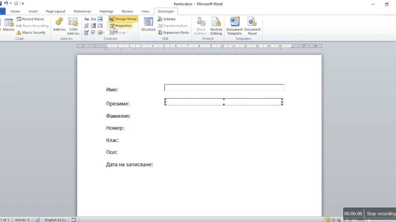Click Stop recording
Viewport: 396px width, 222px height.
381,213
